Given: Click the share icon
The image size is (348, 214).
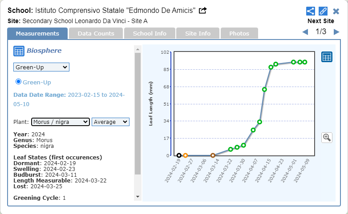Looking at the screenshot, I should (x=311, y=12).
